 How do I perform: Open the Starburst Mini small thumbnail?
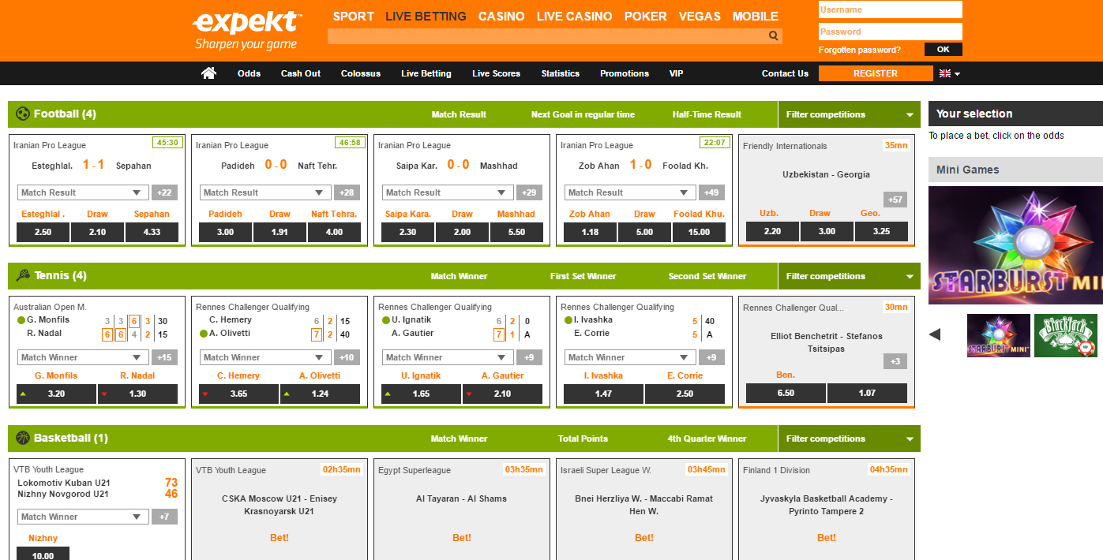(998, 335)
